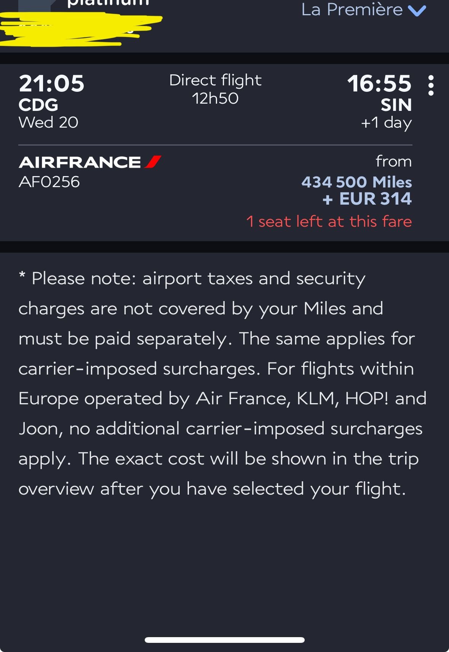The height and width of the screenshot is (652, 449).
Task: Tap the CDG departure airport code
Action: coord(38,105)
